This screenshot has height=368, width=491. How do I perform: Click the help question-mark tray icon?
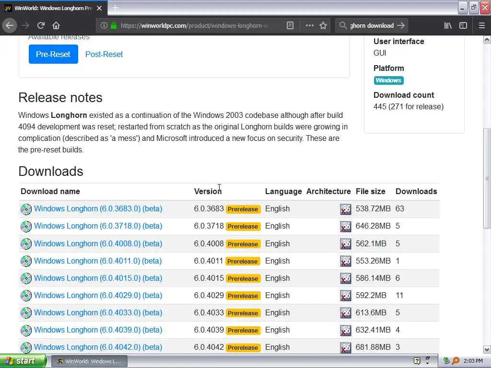(x=417, y=361)
